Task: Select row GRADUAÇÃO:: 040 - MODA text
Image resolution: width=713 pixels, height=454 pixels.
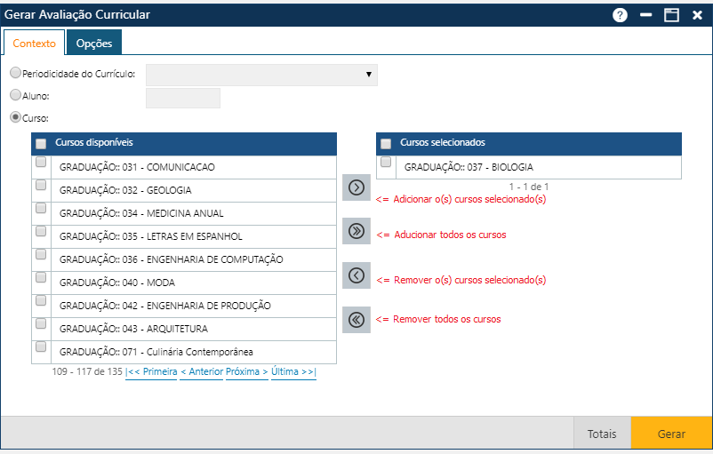Action: [116, 283]
